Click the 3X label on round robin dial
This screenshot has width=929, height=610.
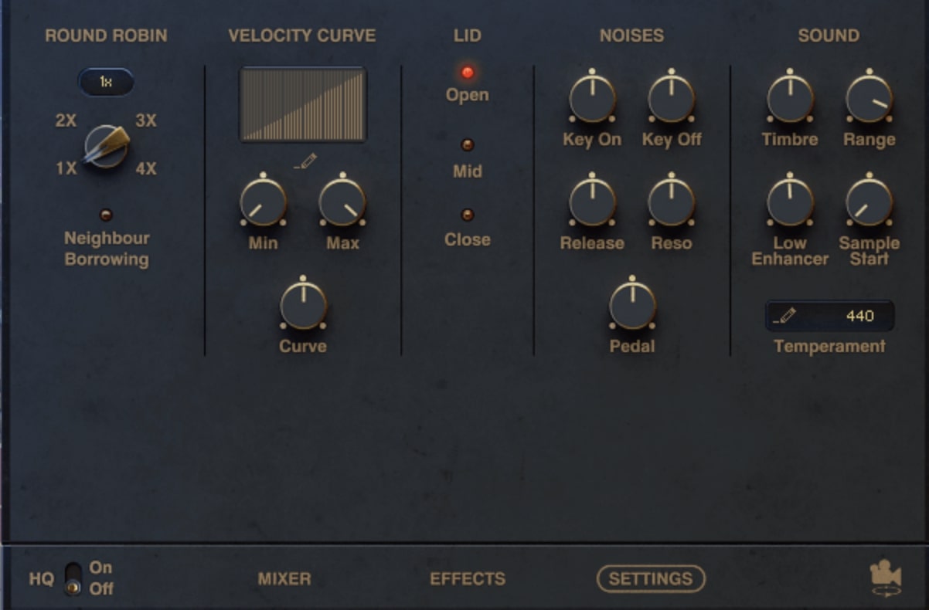(146, 120)
